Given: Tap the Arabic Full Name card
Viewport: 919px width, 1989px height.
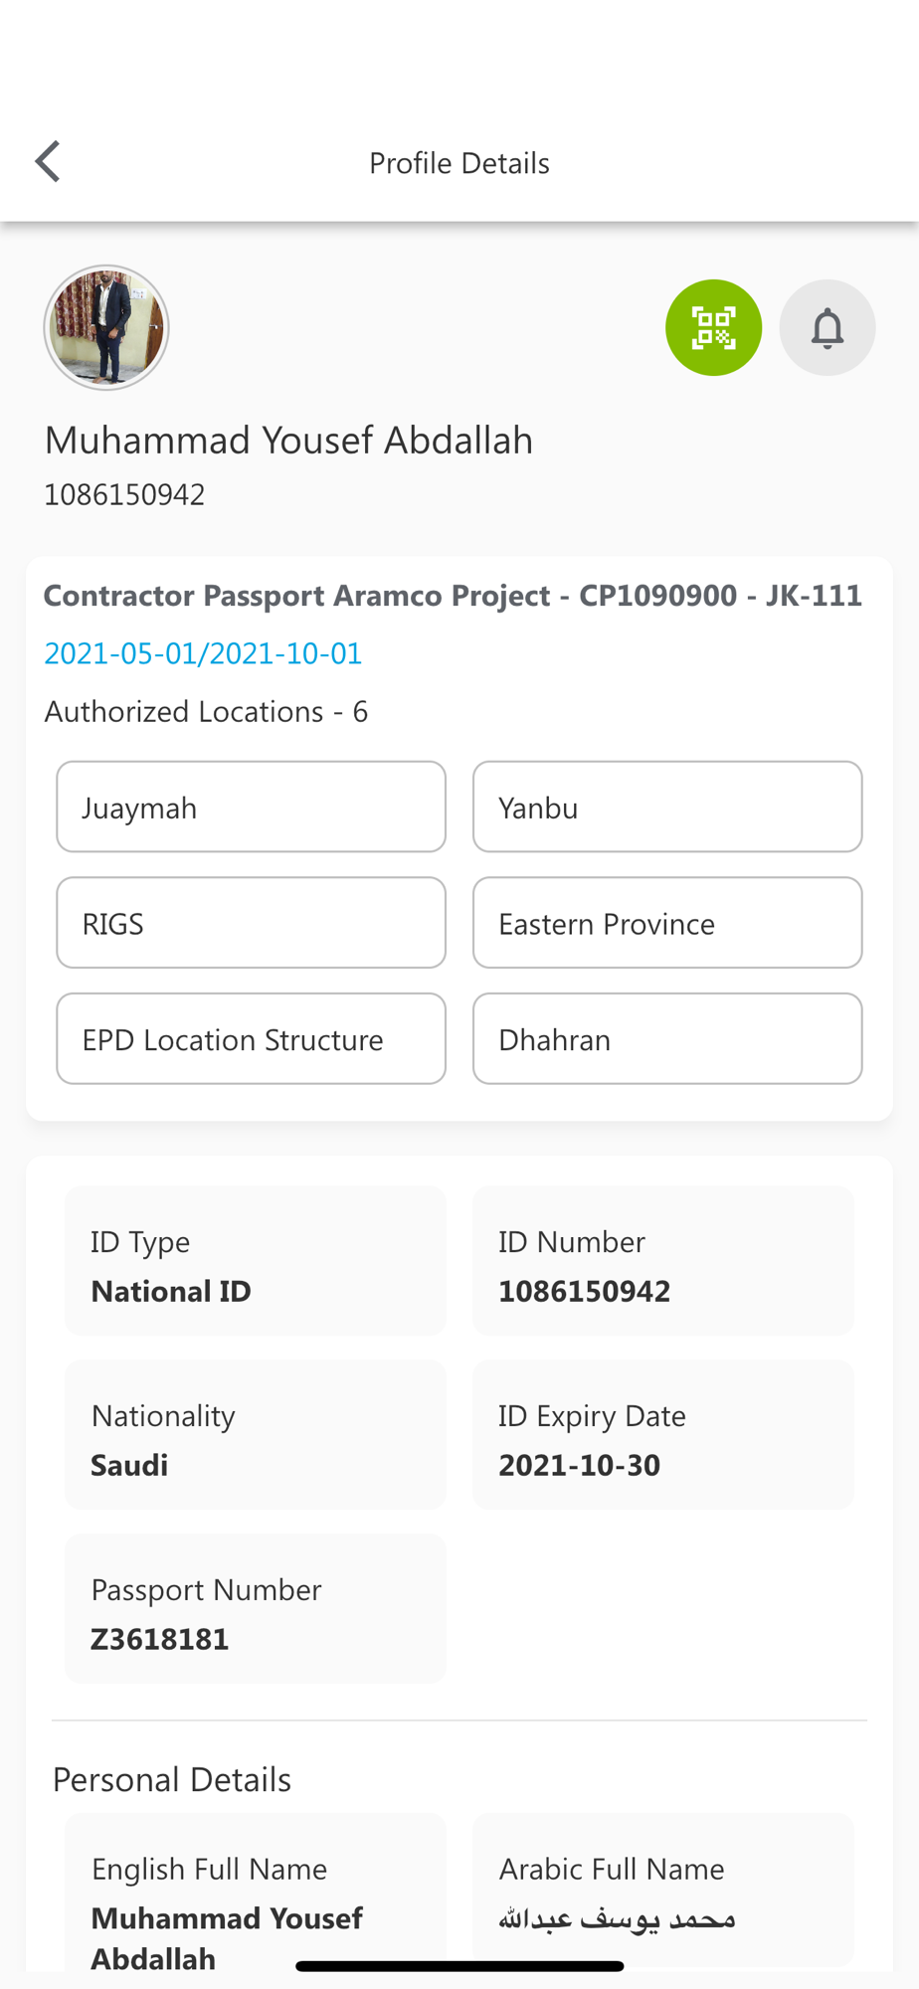Looking at the screenshot, I should [662, 1890].
